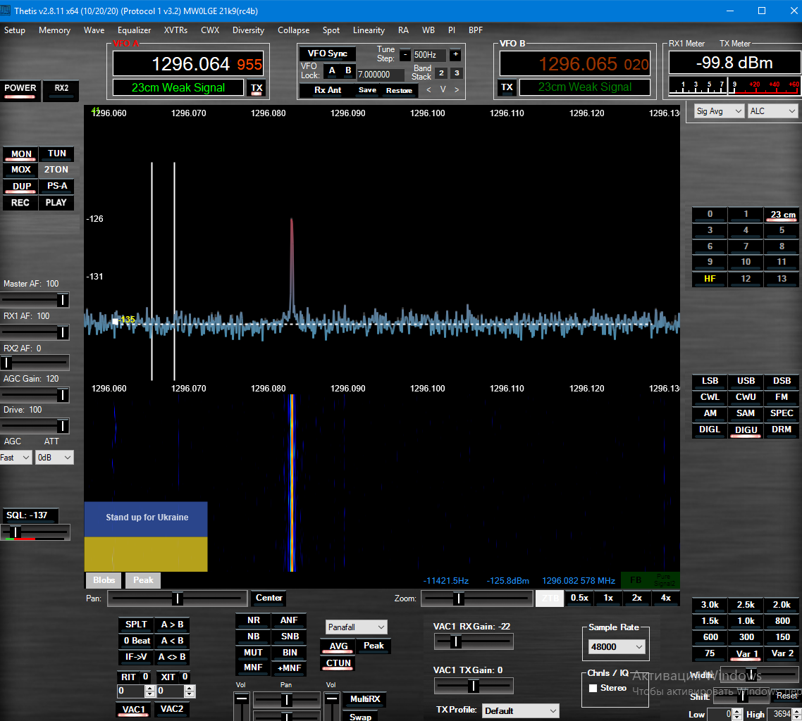Click VFO A TX indicator
The image size is (802, 721).
pos(257,88)
